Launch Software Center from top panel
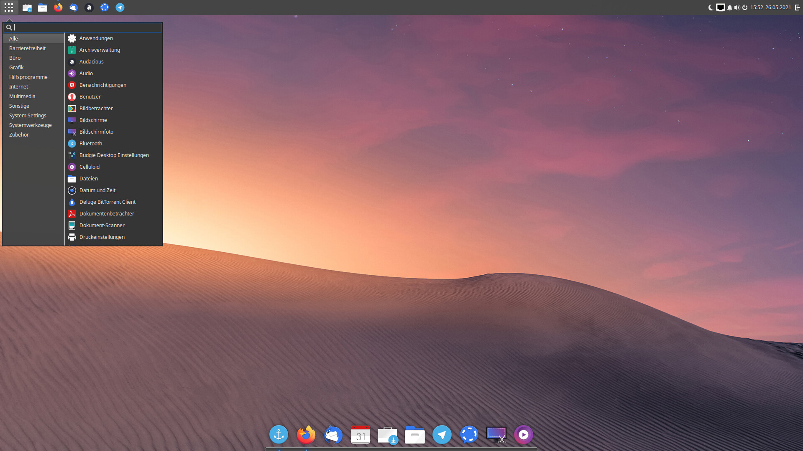The height and width of the screenshot is (451, 803). pos(27,8)
